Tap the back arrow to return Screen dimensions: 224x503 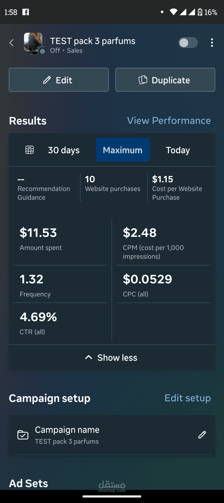click(12, 42)
